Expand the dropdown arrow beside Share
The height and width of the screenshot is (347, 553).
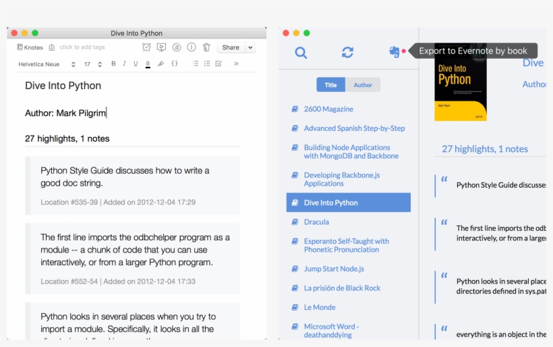pos(250,47)
